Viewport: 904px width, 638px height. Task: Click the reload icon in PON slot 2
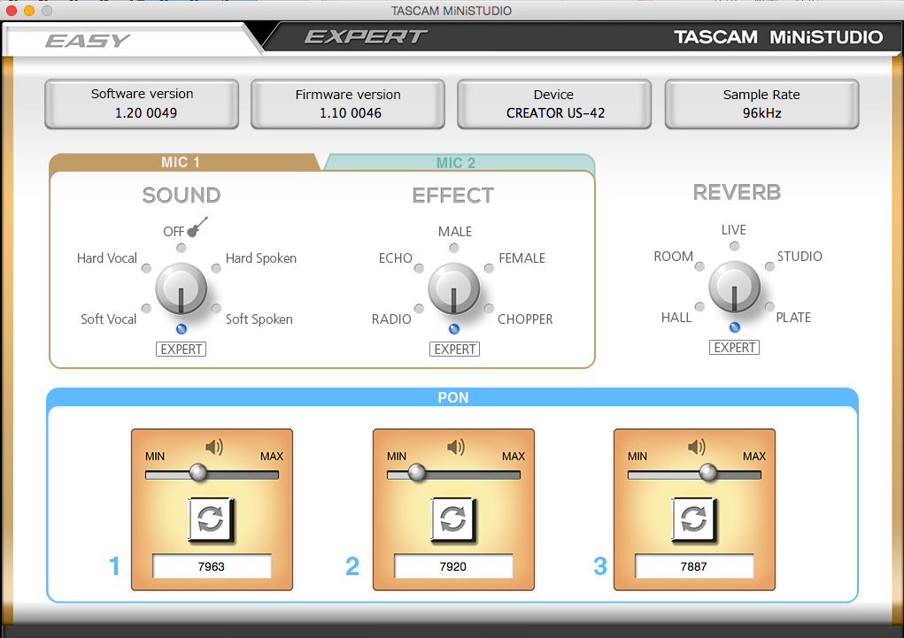[452, 519]
